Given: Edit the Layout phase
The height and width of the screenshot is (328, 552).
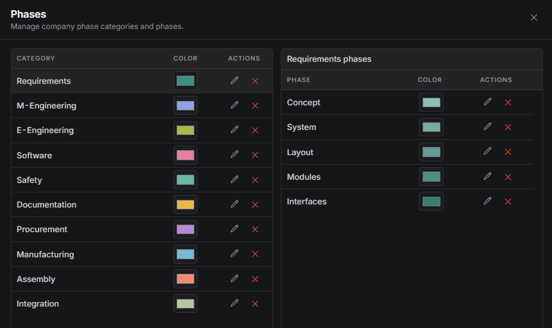Looking at the screenshot, I should (487, 151).
